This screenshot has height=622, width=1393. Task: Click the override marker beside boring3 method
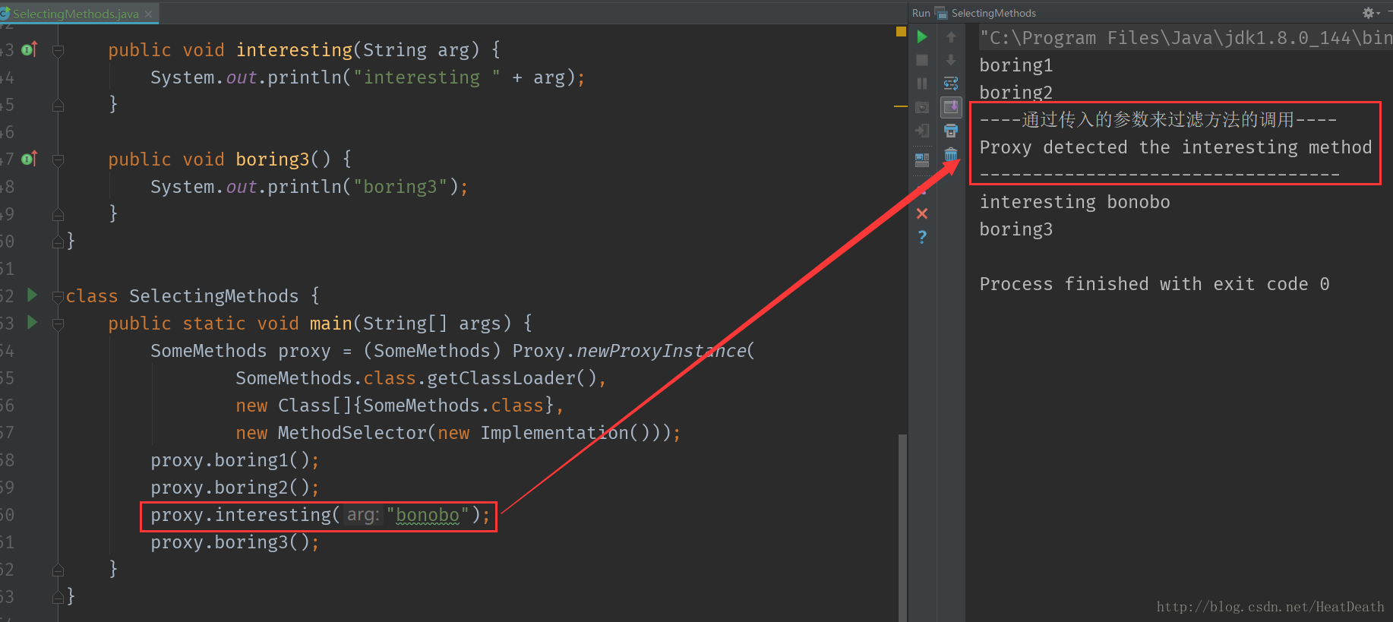(x=30, y=159)
